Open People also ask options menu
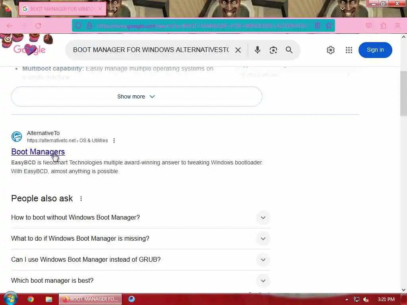The height and width of the screenshot is (305, 407). (x=81, y=199)
